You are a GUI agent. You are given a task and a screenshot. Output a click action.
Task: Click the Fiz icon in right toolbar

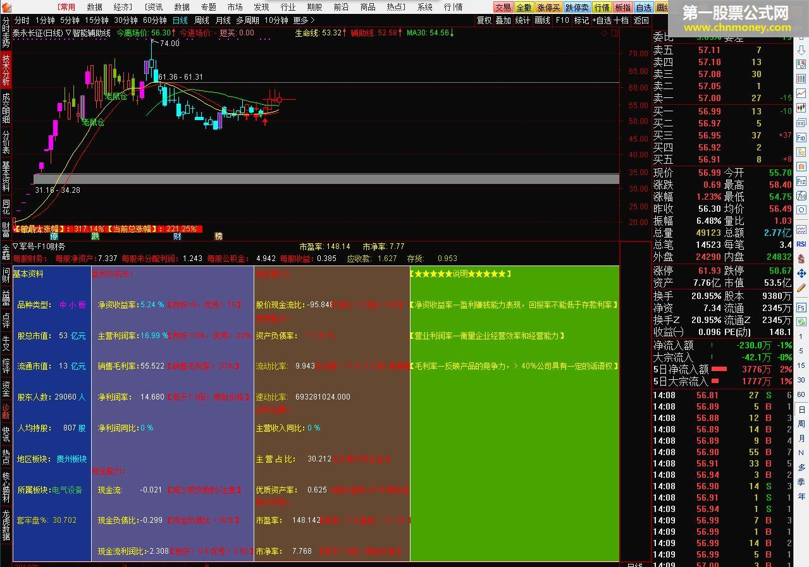tap(801, 181)
